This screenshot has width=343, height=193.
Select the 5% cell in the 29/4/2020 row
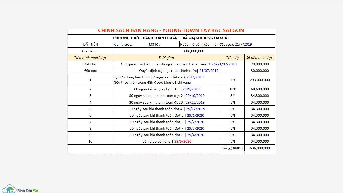pos(233,135)
